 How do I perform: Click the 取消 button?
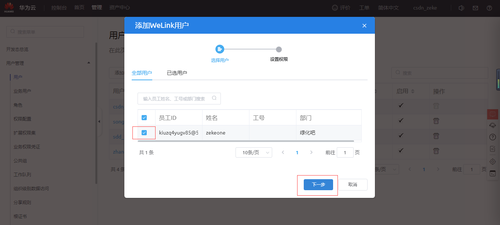click(x=353, y=185)
